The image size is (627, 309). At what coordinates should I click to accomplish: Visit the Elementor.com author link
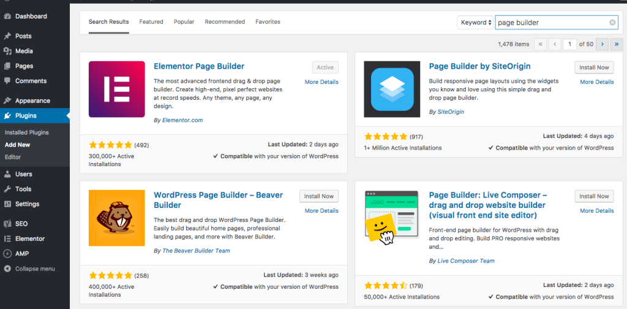(182, 120)
